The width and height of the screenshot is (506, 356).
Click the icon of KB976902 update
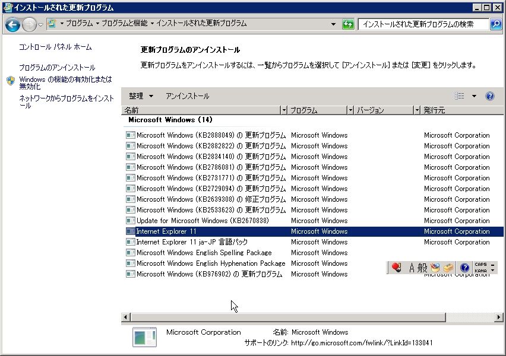pos(131,274)
